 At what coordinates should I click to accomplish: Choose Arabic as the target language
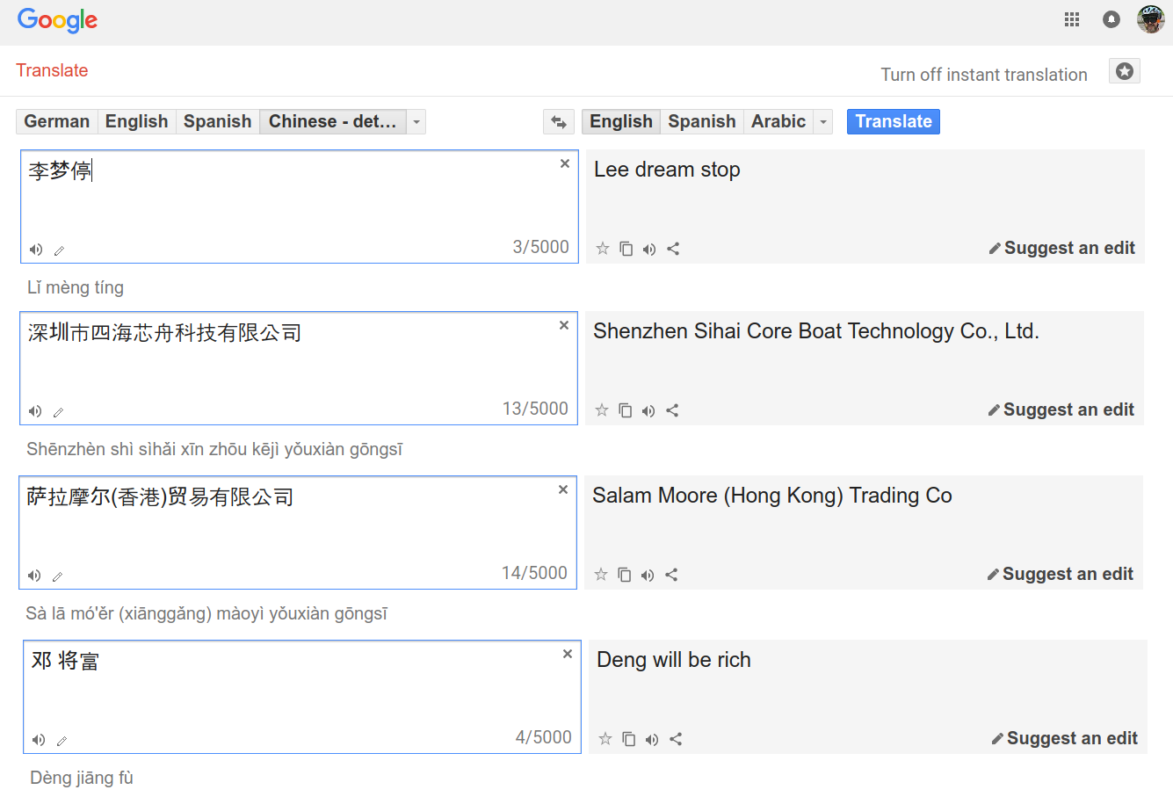coord(778,121)
